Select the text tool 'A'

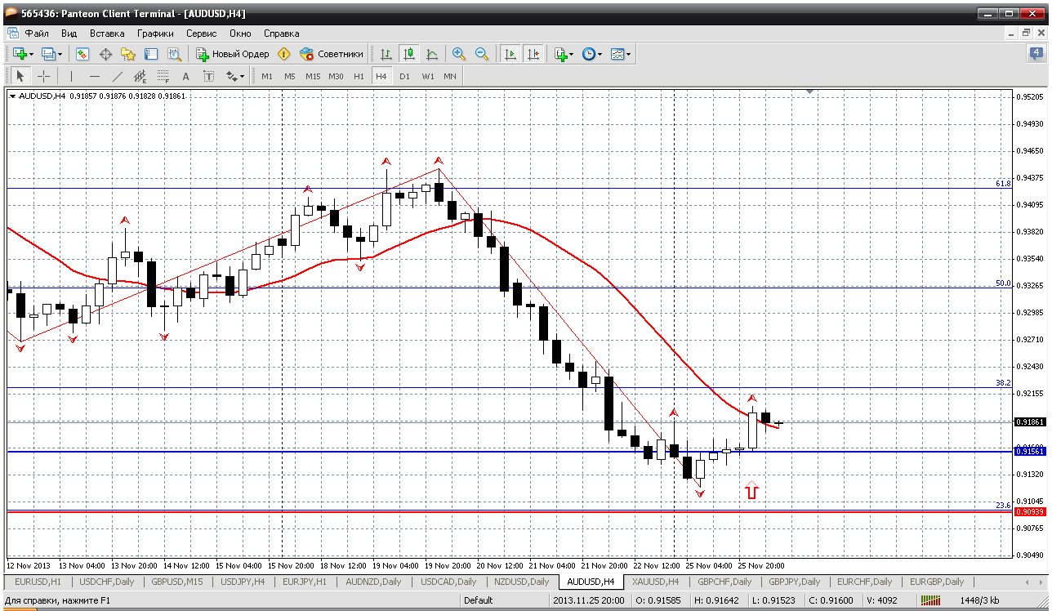(185, 76)
